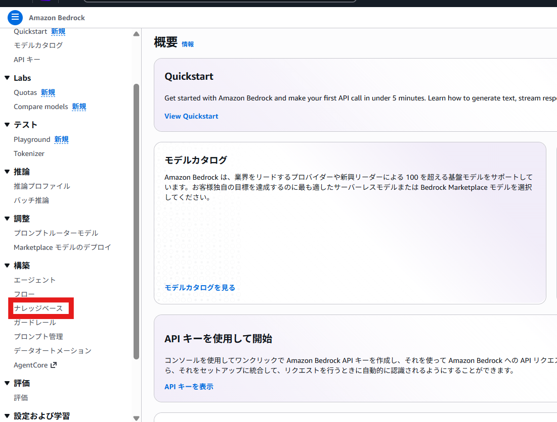
Task: Open the hamburger navigation menu icon
Action: click(15, 17)
